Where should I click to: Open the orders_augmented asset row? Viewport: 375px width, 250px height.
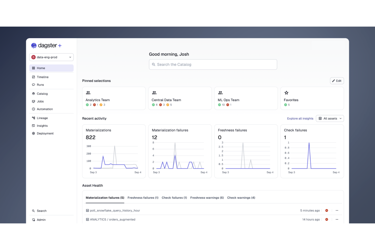[113, 219]
